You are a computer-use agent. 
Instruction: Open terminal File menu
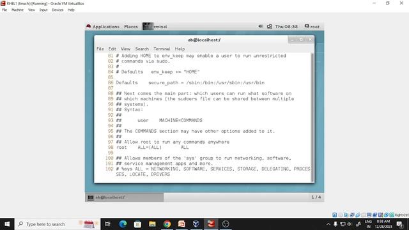coord(100,49)
